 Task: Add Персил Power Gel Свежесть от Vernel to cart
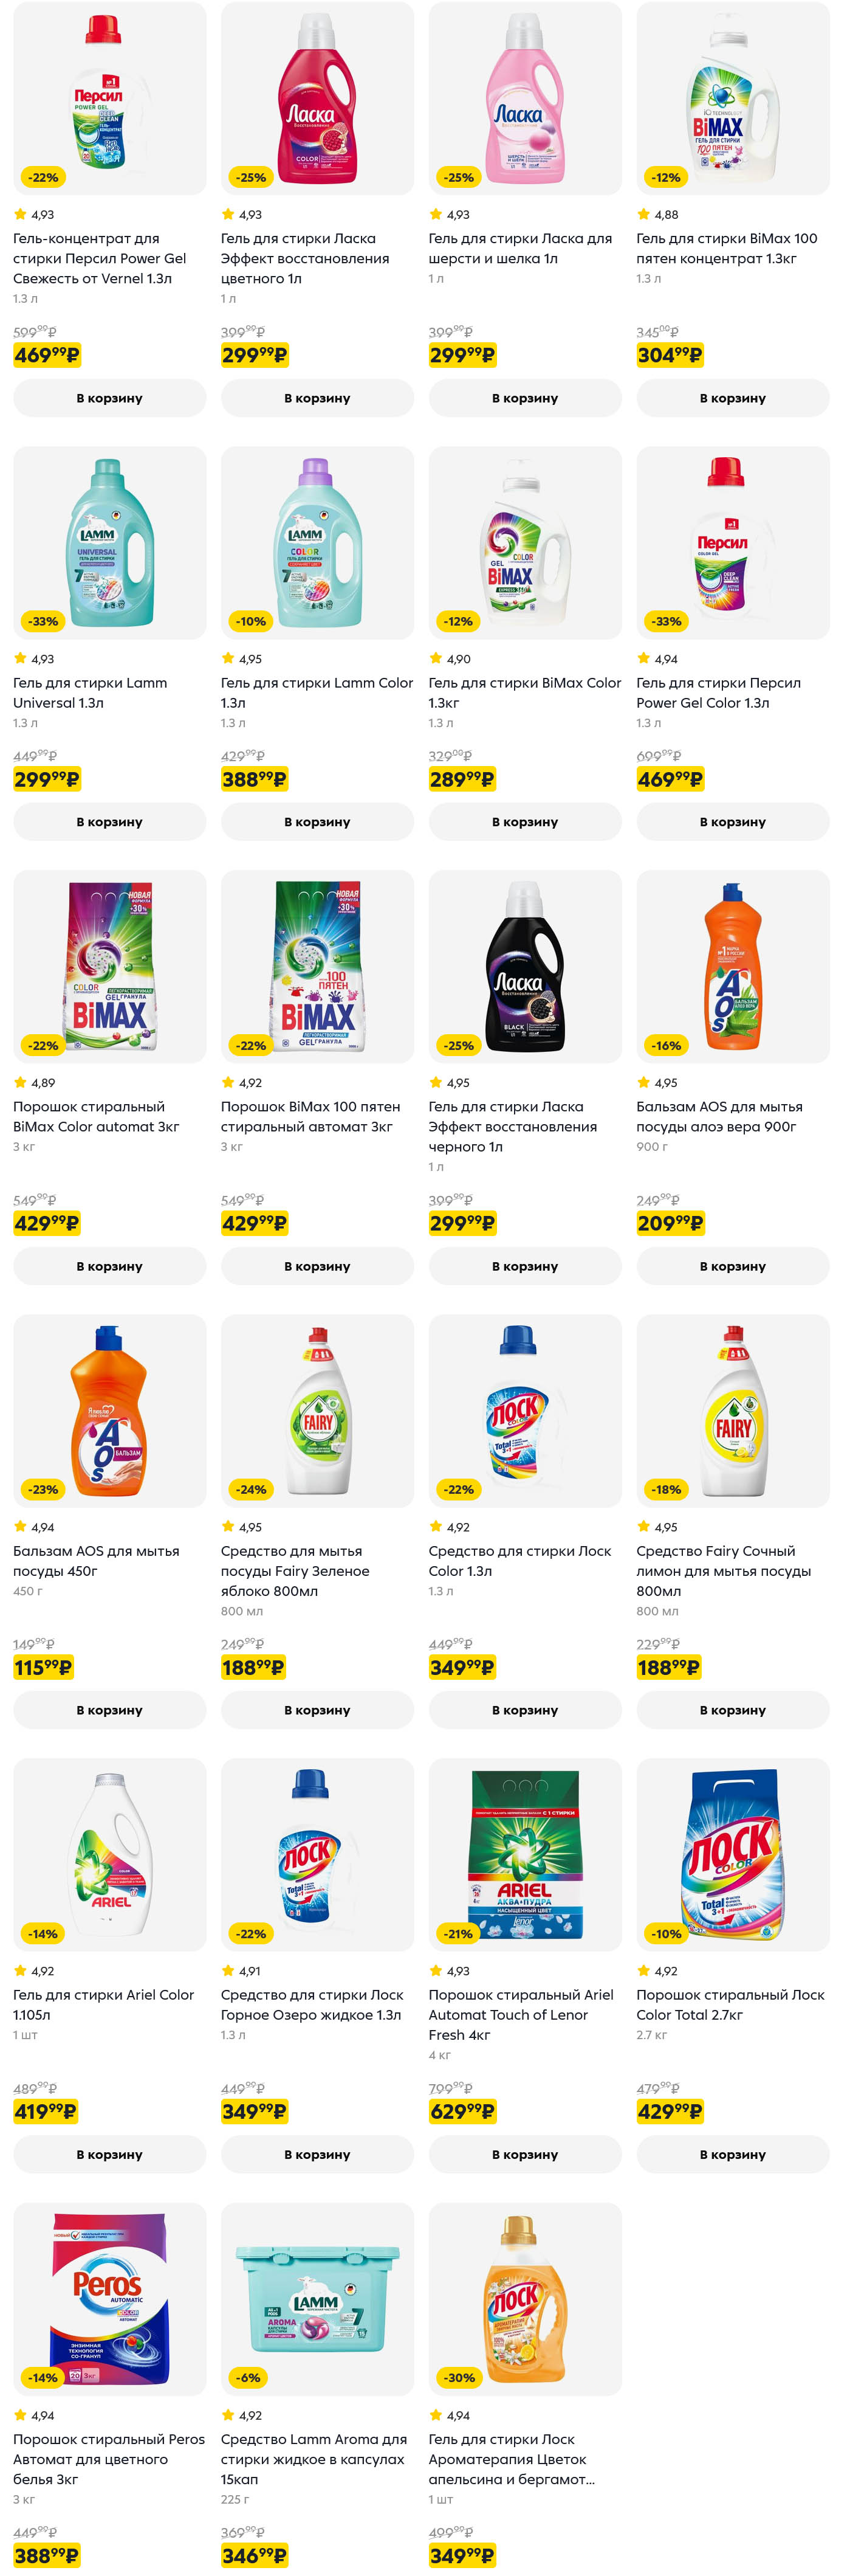pos(110,398)
